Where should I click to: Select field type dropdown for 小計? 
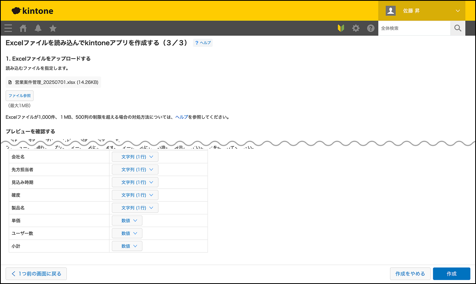point(127,246)
